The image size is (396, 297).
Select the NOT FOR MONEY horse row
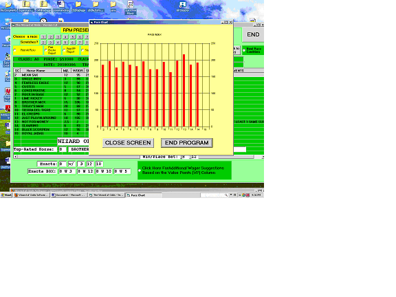(52, 122)
